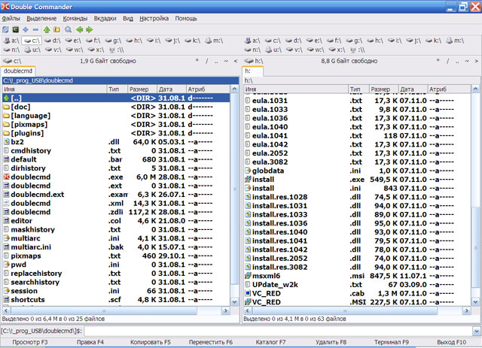Switch right panel to drive c:\
The height and width of the screenshot is (348, 482).
coord(273,40)
